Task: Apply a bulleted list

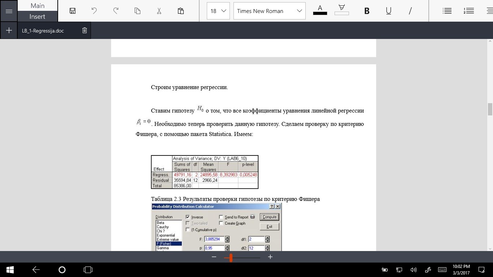Action: [x=447, y=11]
